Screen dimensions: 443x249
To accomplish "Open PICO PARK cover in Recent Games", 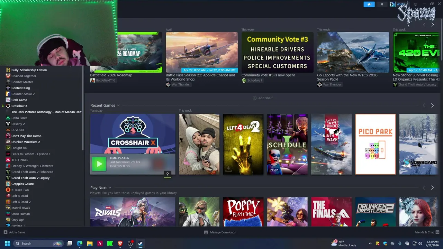I will [x=376, y=144].
